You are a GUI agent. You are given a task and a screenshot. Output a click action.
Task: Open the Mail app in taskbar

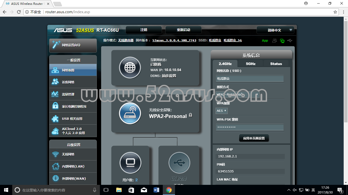pyautogui.click(x=144, y=190)
